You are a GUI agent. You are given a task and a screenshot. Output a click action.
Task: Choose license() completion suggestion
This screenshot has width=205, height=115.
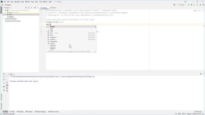[x=71, y=37]
